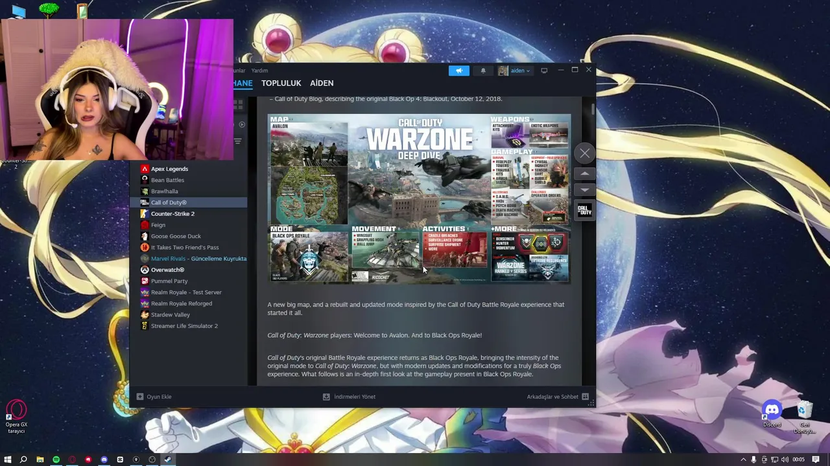Select It Takes Two Friend's Pass

click(188, 247)
